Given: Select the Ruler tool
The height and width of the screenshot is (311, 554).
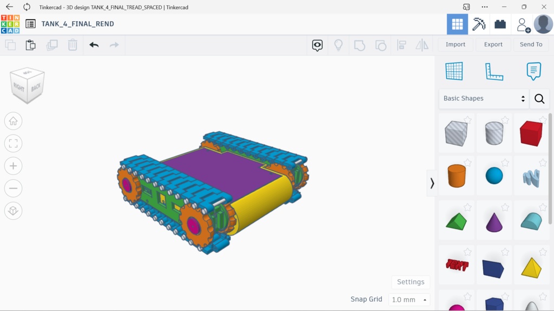Looking at the screenshot, I should pyautogui.click(x=494, y=72).
